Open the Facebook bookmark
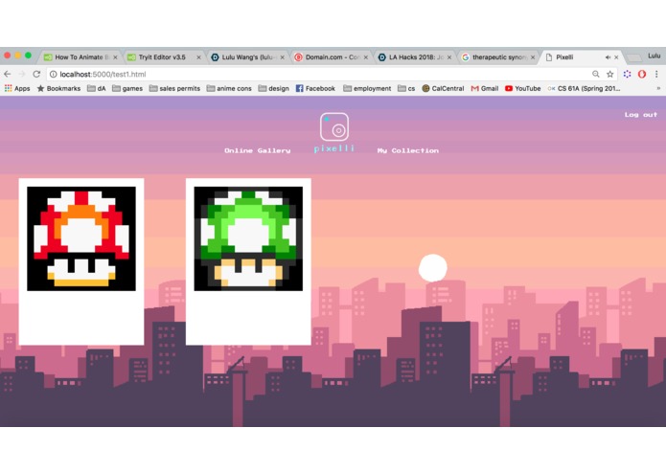 pos(315,88)
